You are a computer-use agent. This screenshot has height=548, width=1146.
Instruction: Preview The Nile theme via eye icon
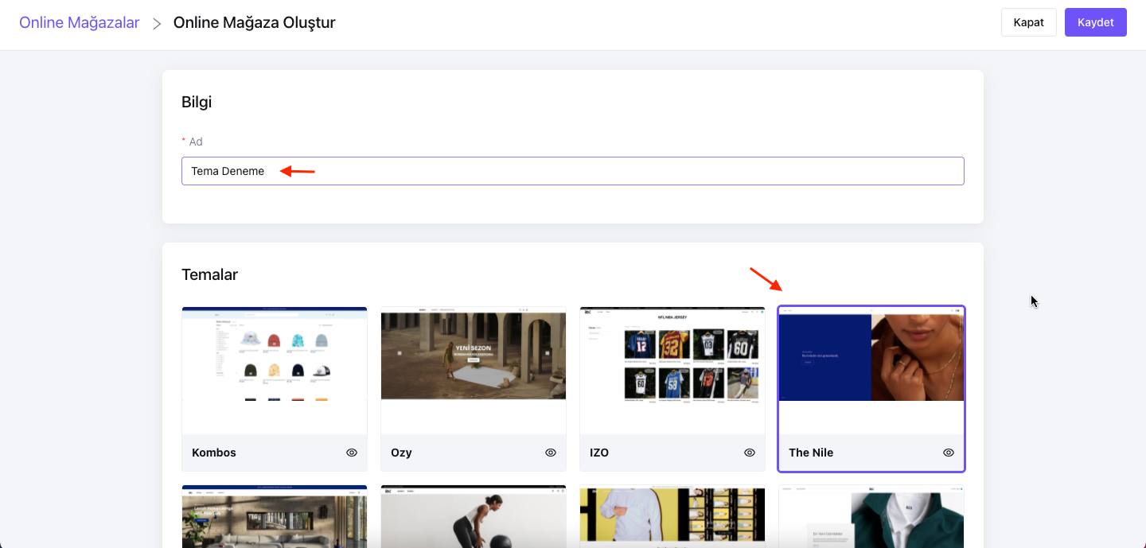(x=949, y=453)
